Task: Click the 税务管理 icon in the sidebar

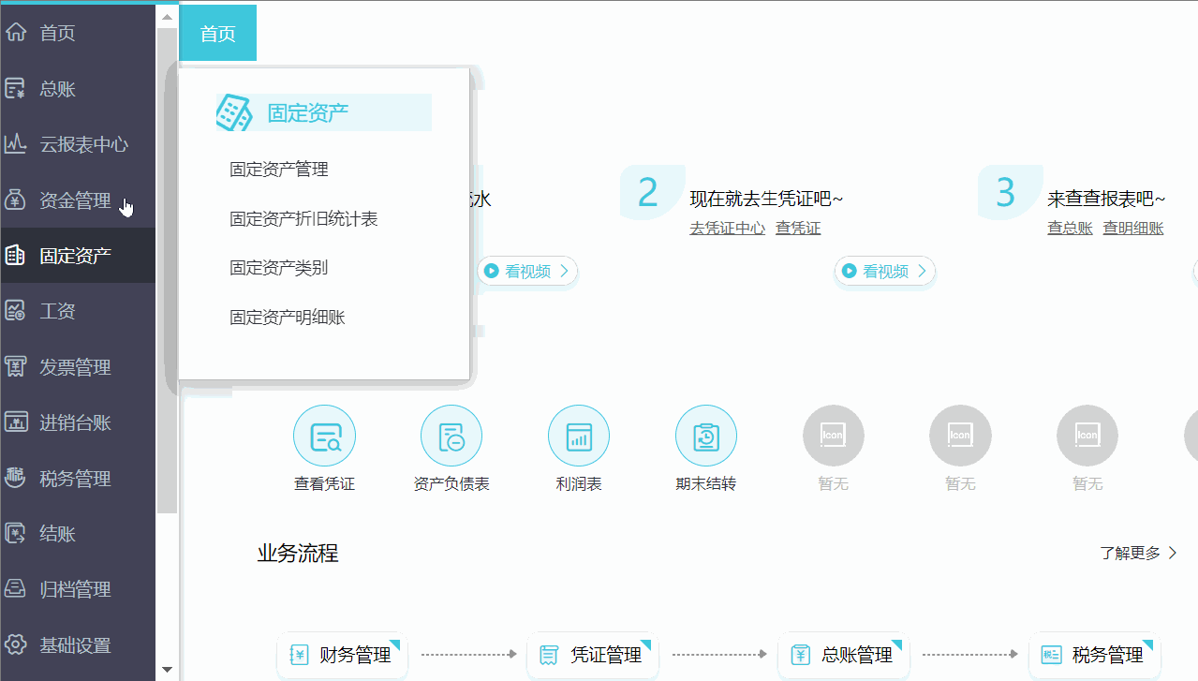Action: click(16, 478)
